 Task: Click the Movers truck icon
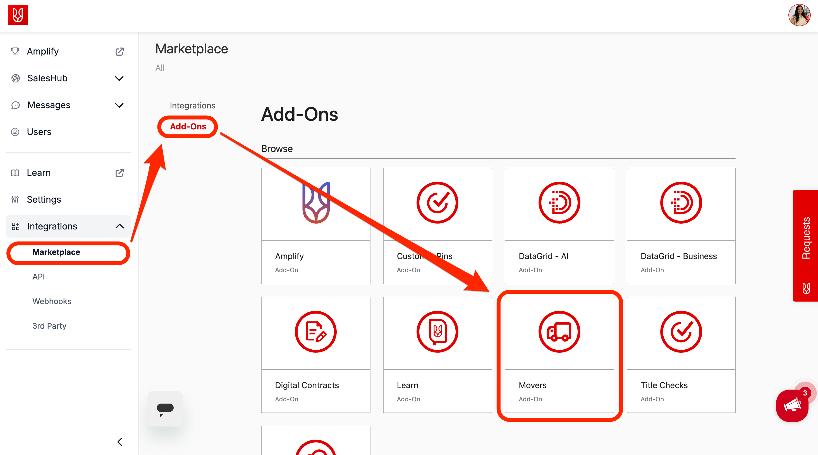(x=559, y=331)
